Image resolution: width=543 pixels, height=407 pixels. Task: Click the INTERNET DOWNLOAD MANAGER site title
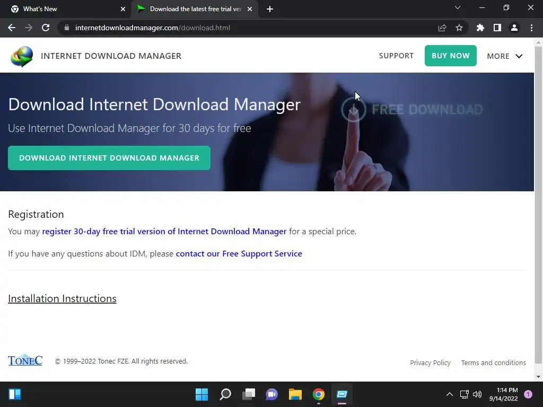(x=111, y=56)
